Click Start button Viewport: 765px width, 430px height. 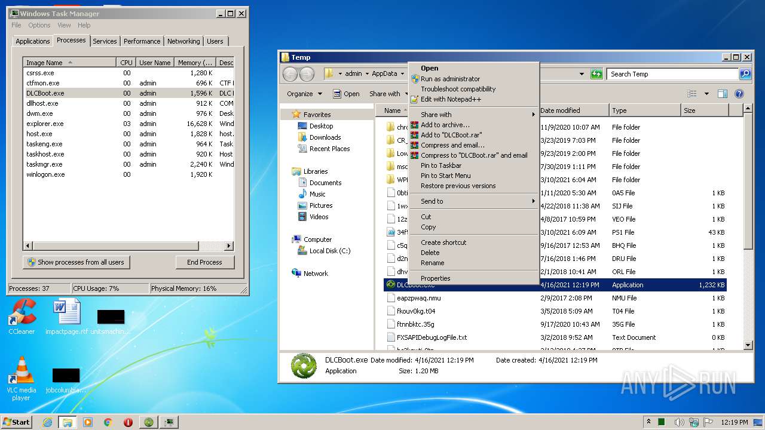click(16, 422)
